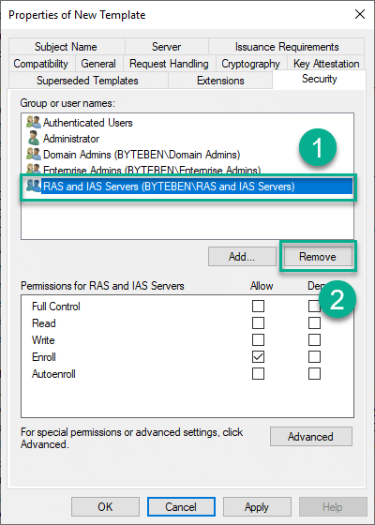Click the RAS and IAS Servers group icon
Screen dimensions: 375x525
click(34, 187)
